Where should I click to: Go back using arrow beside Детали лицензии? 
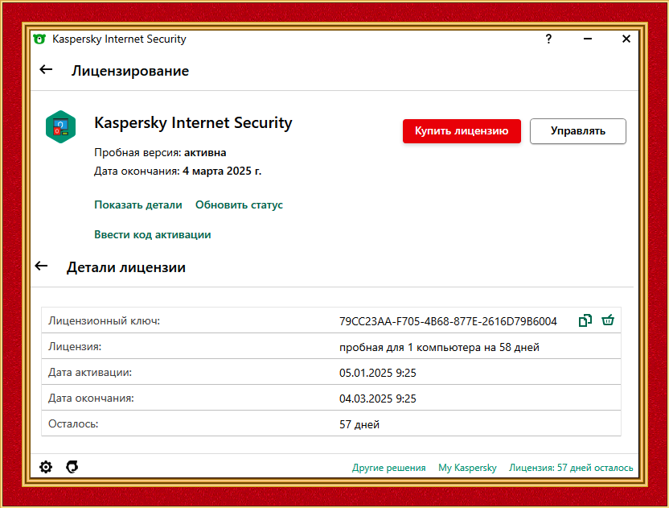click(x=41, y=266)
